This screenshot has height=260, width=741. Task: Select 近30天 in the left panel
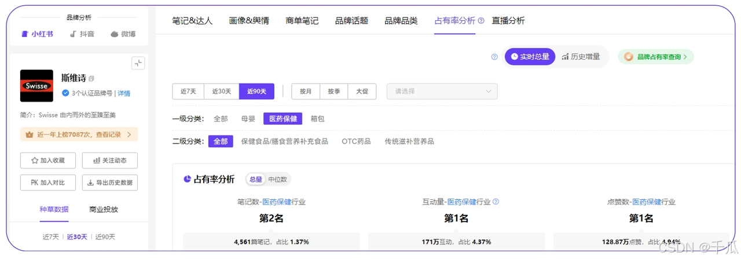click(x=77, y=237)
